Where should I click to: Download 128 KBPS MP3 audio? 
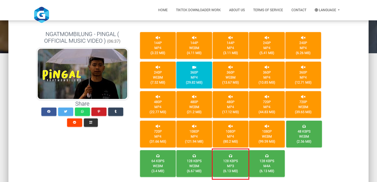pos(231,164)
